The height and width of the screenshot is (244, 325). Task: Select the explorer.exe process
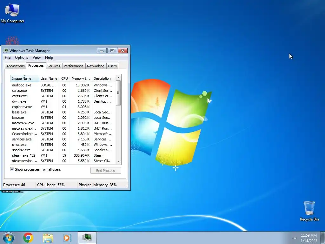click(63, 107)
